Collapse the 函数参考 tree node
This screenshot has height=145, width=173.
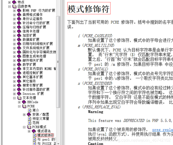(9, 7)
